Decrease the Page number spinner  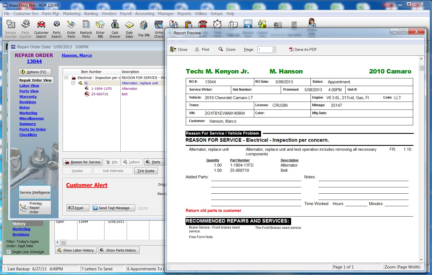point(274,51)
